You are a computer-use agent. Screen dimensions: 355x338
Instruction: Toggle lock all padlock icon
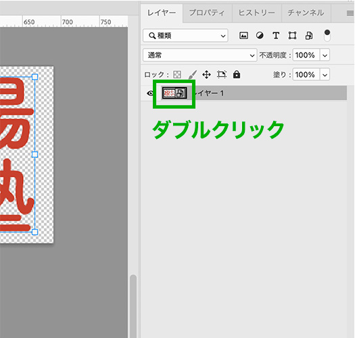tap(237, 74)
